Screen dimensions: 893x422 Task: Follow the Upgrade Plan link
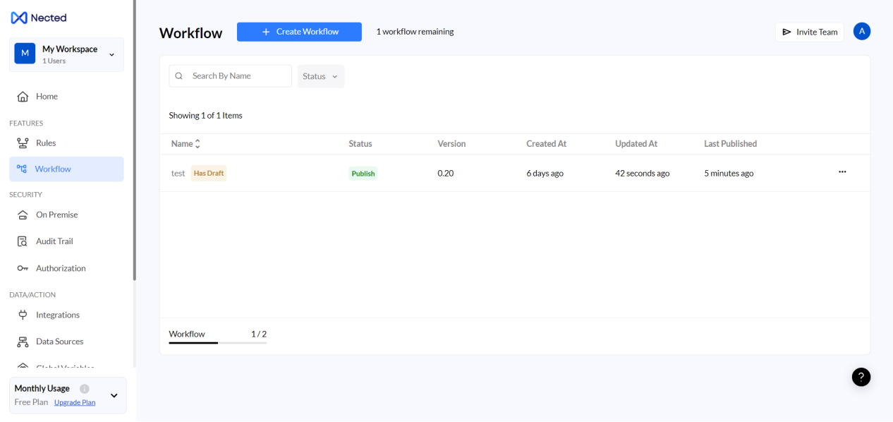pos(75,402)
